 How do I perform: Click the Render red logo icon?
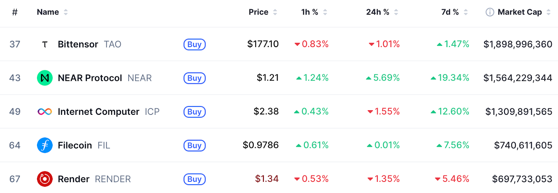click(45, 179)
